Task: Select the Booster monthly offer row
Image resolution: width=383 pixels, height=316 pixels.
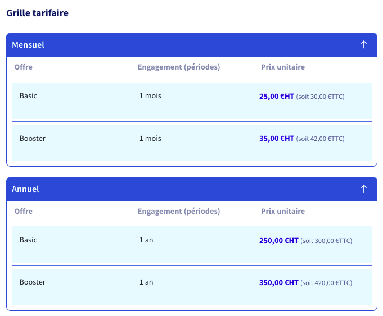Action: pyautogui.click(x=192, y=143)
